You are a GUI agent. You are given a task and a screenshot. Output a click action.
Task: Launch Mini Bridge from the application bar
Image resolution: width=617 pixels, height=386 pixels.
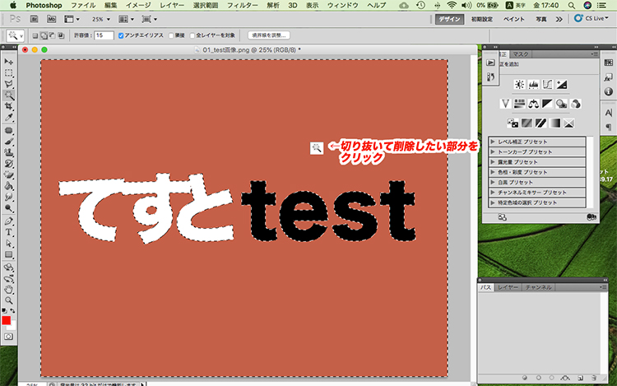[x=51, y=19]
